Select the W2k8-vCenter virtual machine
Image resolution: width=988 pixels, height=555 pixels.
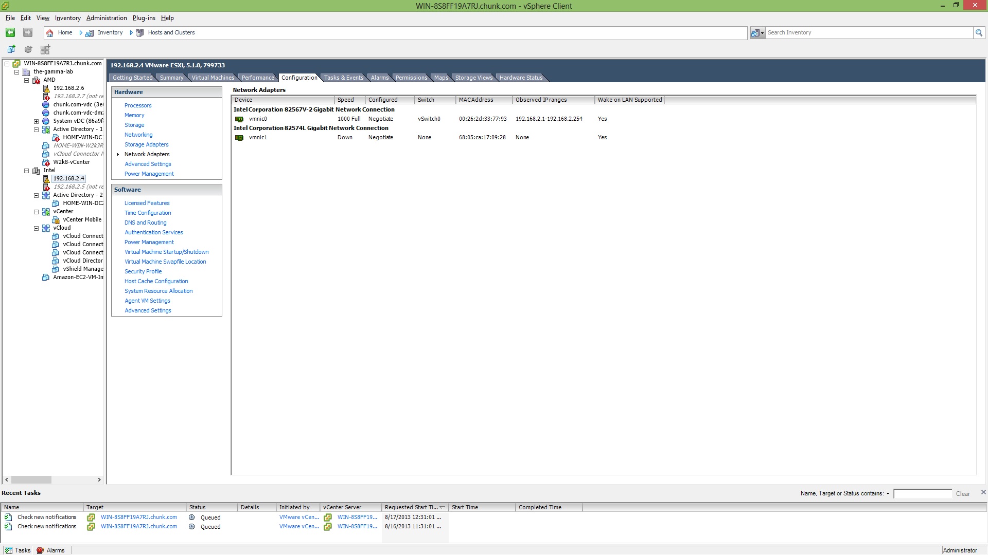click(71, 162)
